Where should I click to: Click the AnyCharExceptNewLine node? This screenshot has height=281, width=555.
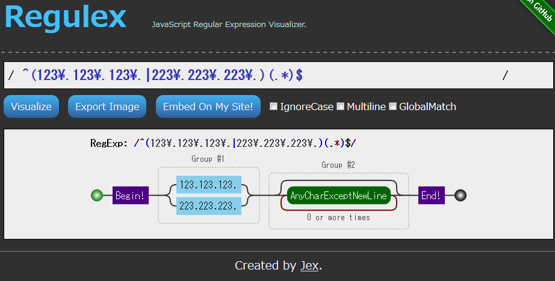339,196
